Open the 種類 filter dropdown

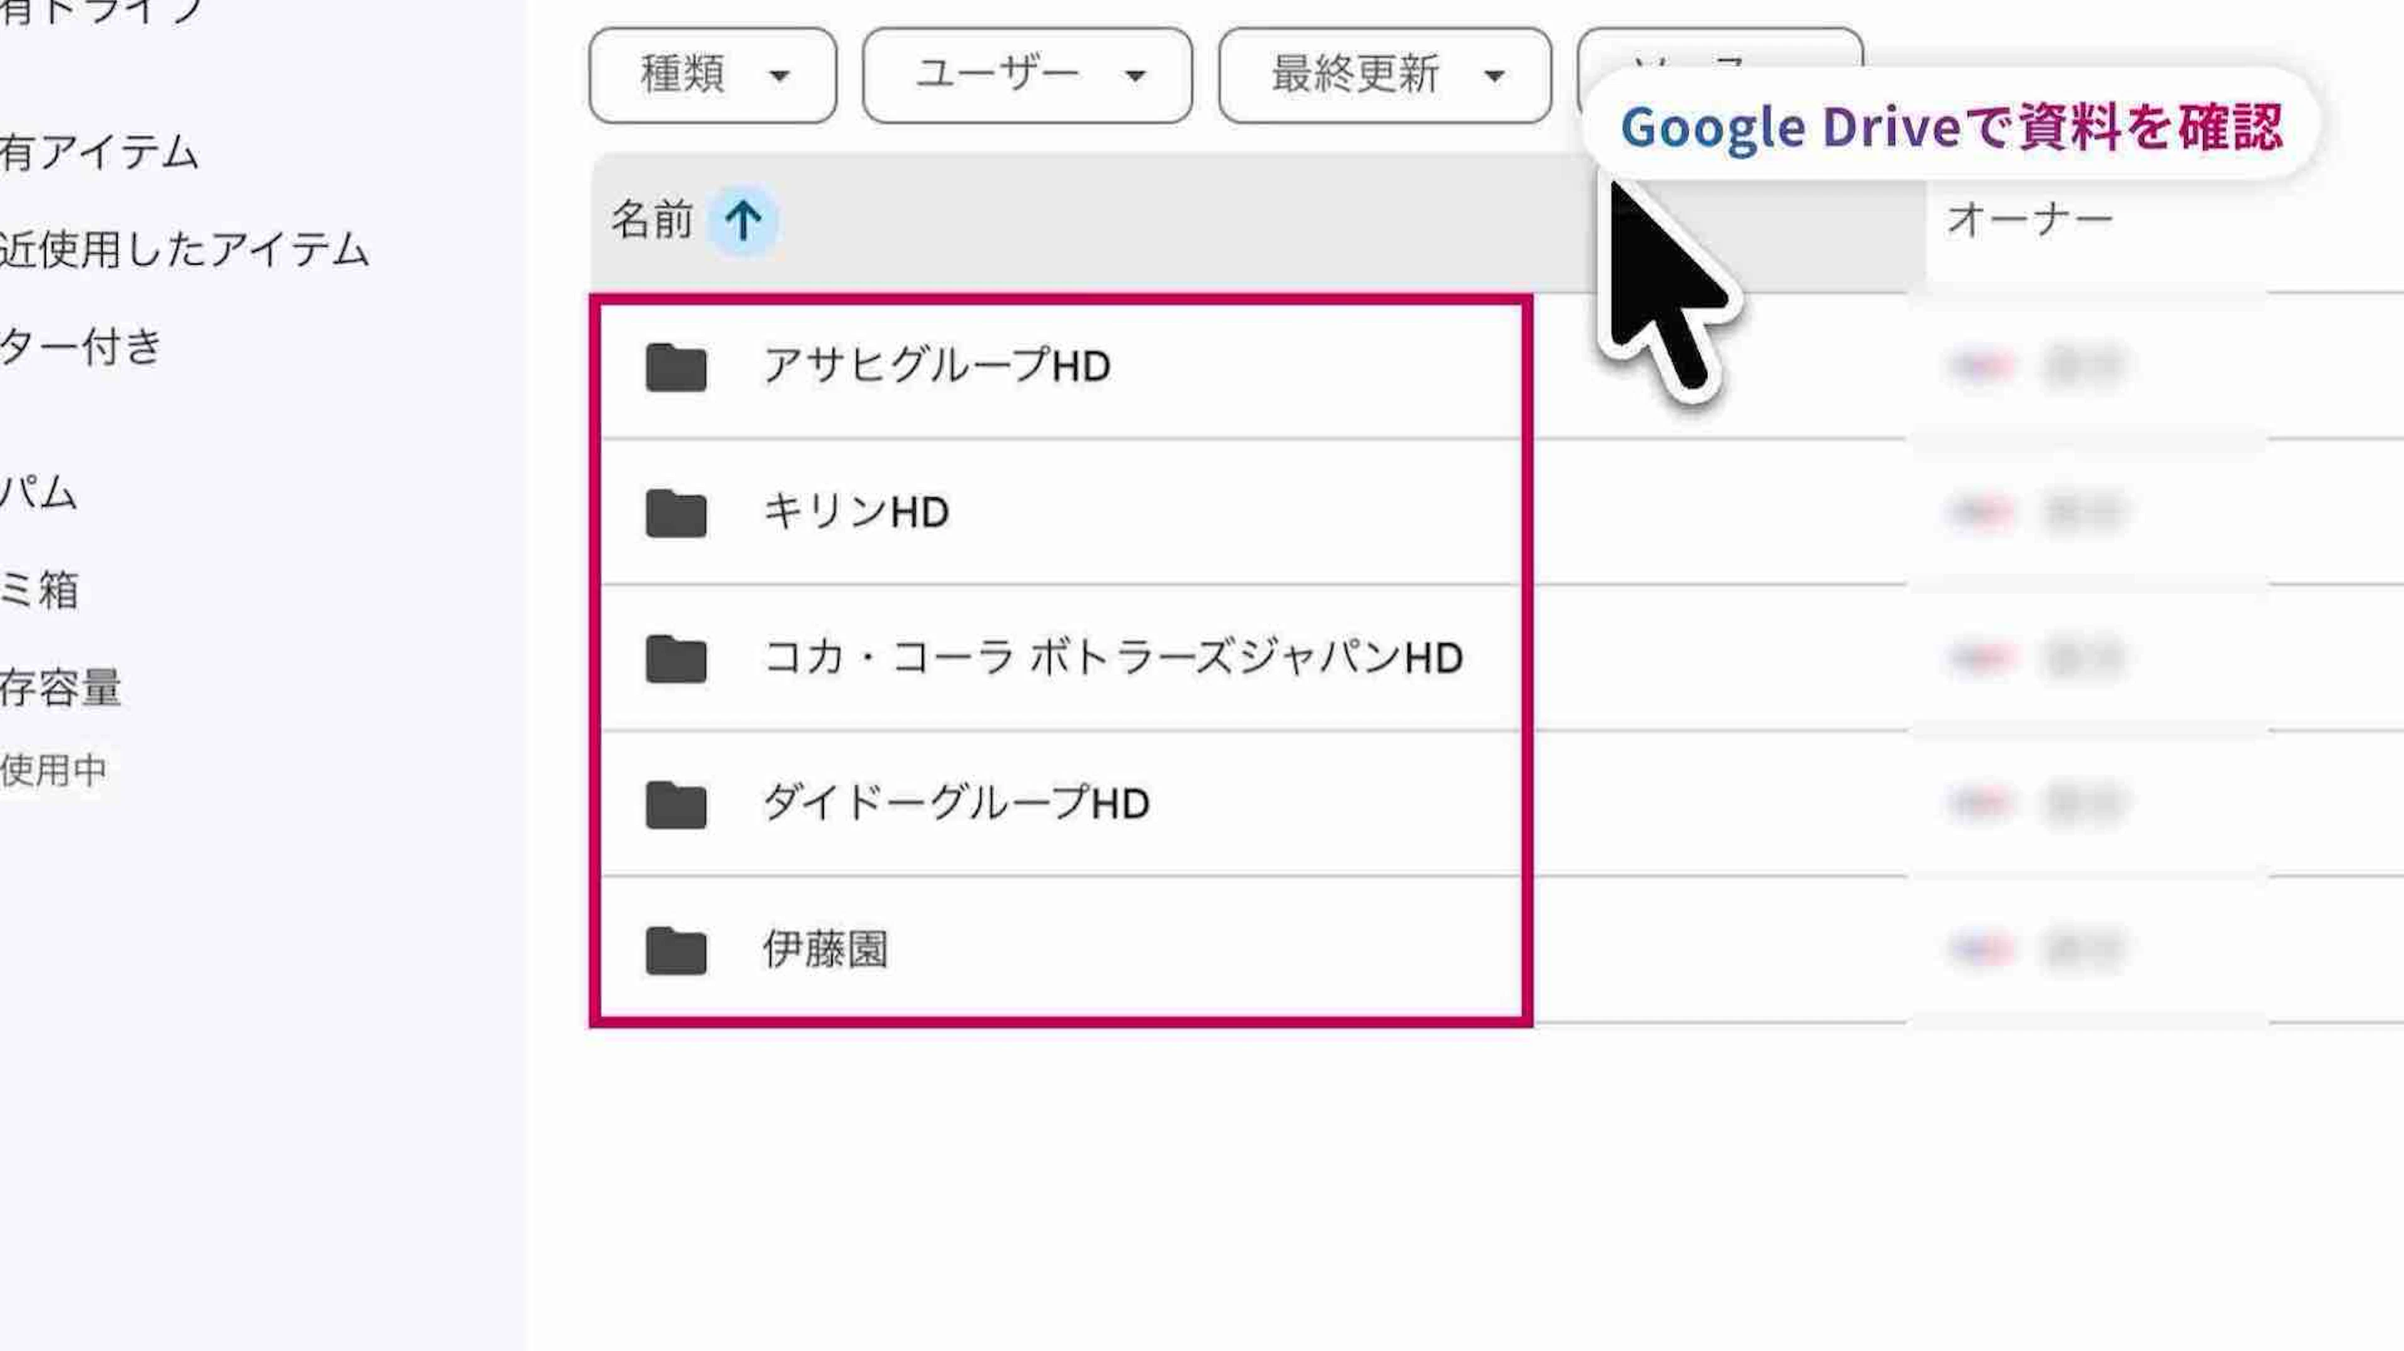(x=713, y=76)
